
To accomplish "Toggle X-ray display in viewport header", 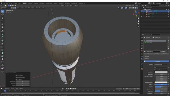I will click(x=130, y=8).
